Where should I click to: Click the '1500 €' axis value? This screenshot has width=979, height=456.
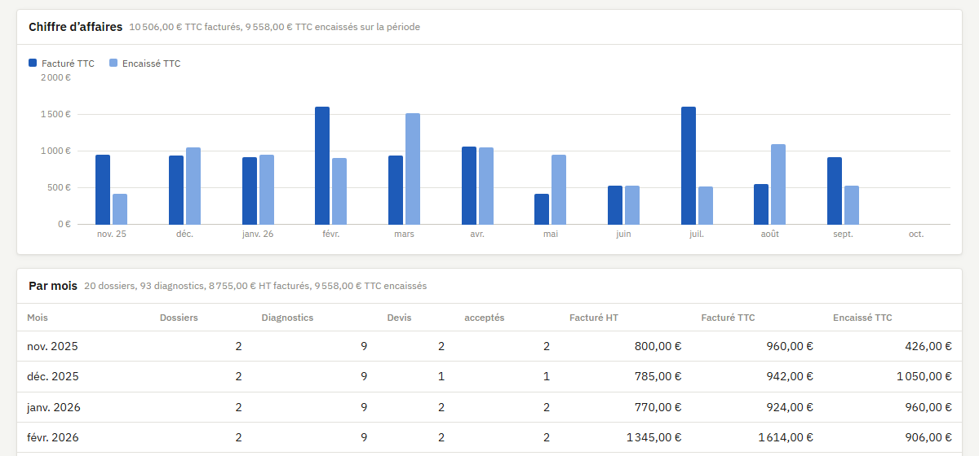point(55,114)
